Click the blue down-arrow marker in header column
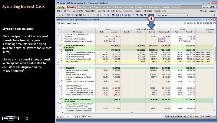Image resolution: width=218 pixels, height=123 pixels. (58, 29)
